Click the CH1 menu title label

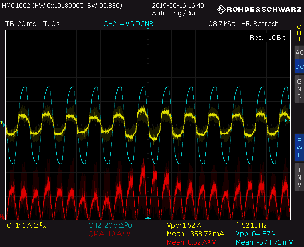click(299, 33)
